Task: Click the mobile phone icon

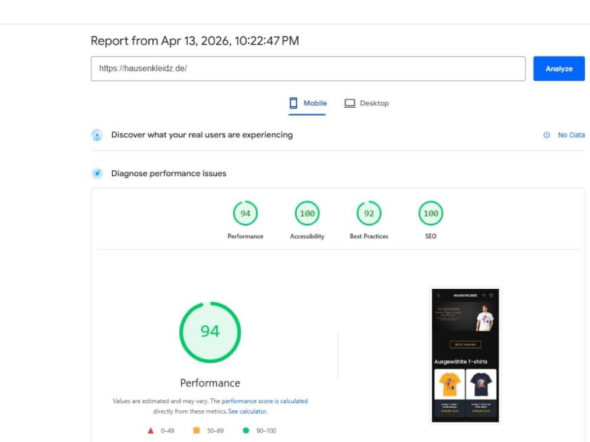Action: coord(293,103)
